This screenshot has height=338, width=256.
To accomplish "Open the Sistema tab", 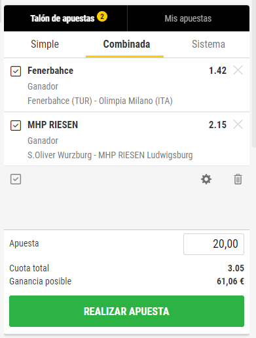I will tap(208, 44).
